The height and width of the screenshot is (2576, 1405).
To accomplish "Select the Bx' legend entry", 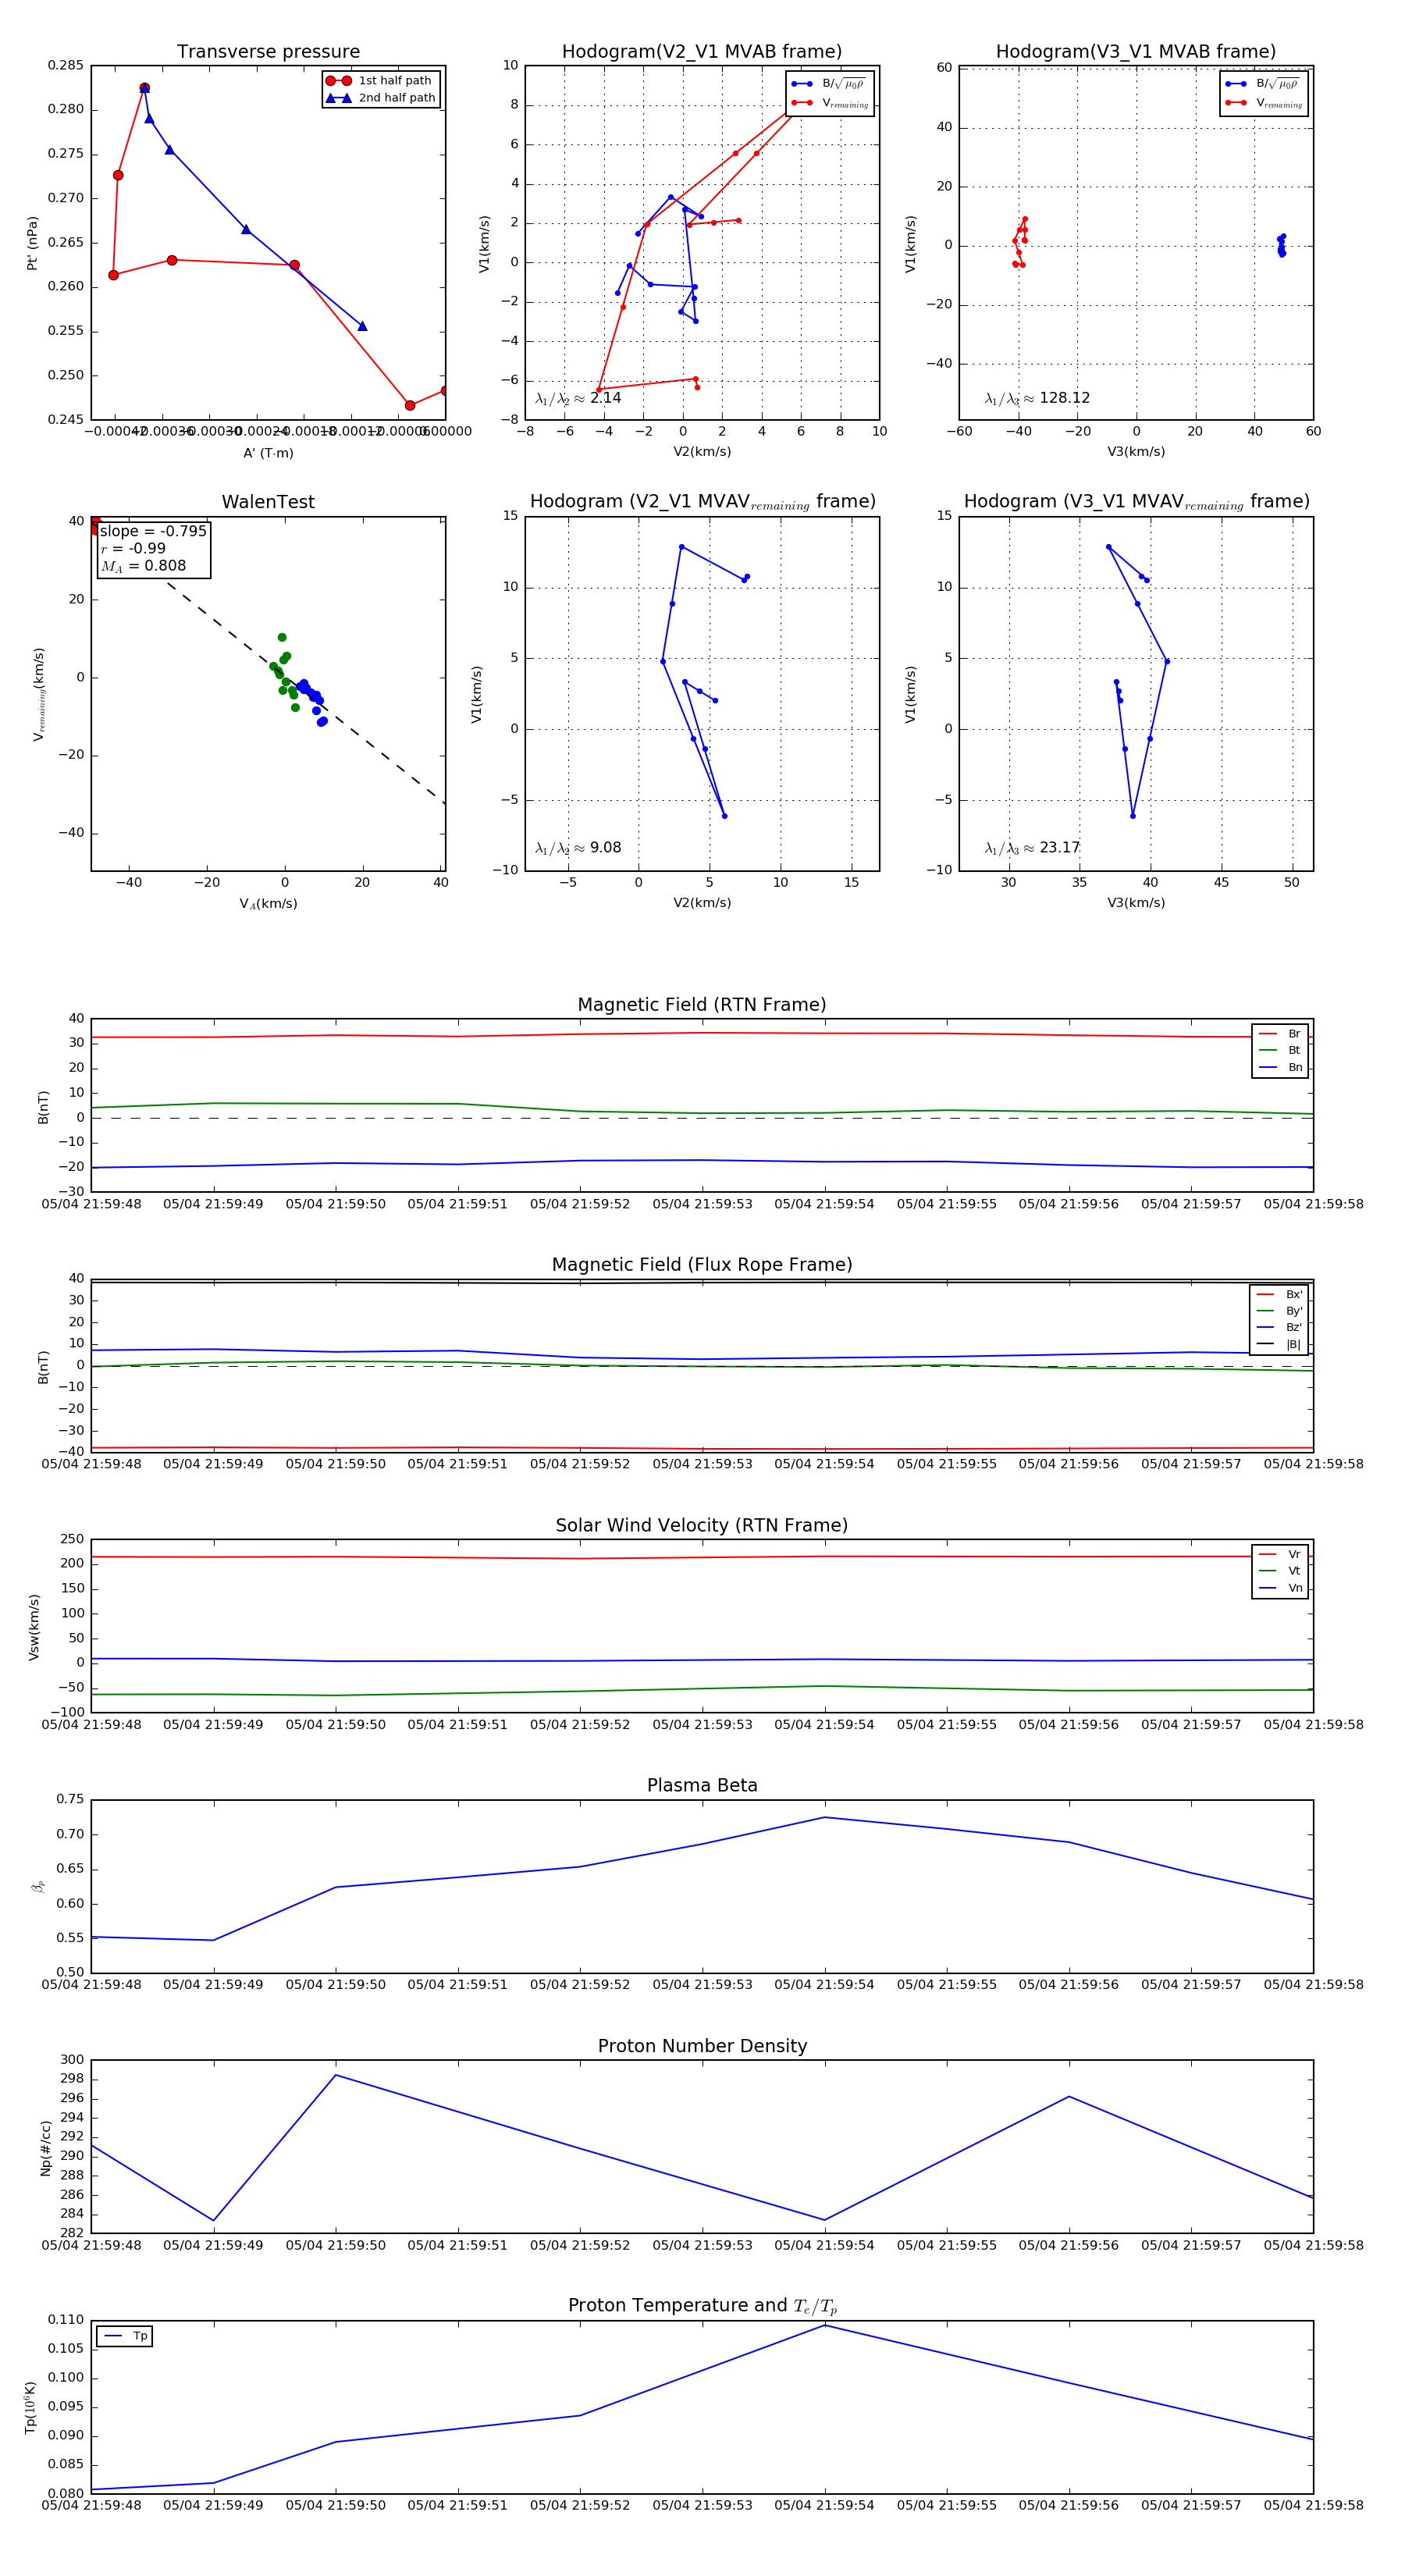I will coord(1280,1295).
